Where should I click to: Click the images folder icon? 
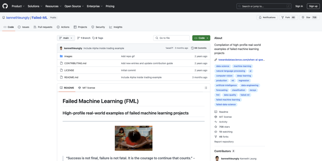coord(61,56)
